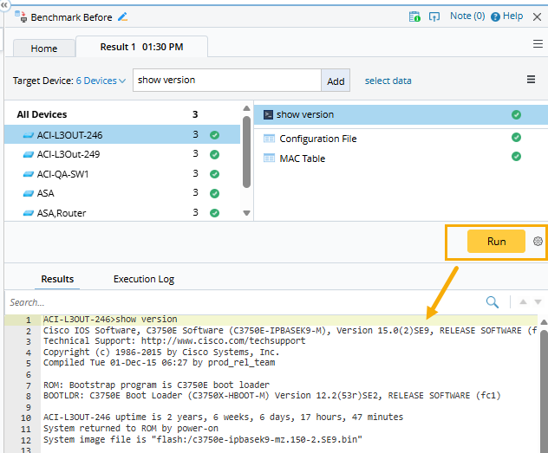Expand the 6 Devices target dropdown
Viewport: 548px width, 453px height.
[101, 81]
